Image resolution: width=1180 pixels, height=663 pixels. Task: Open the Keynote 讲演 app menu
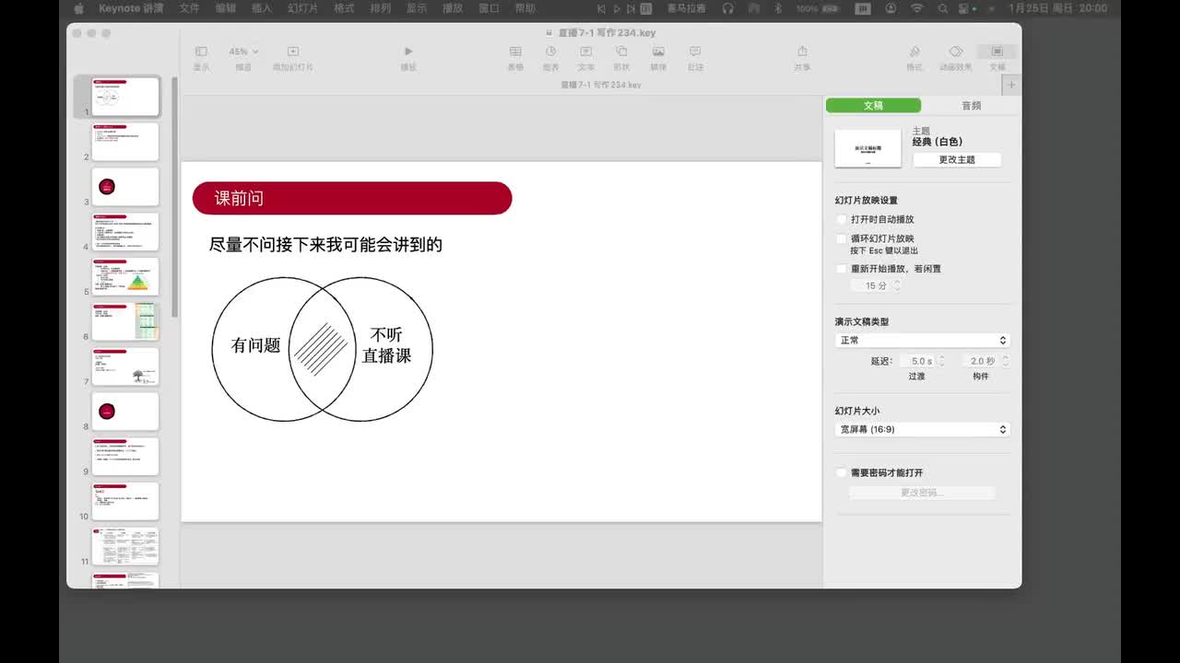click(x=133, y=8)
